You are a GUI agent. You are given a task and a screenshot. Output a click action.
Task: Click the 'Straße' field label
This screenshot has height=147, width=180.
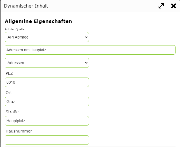click(12, 112)
